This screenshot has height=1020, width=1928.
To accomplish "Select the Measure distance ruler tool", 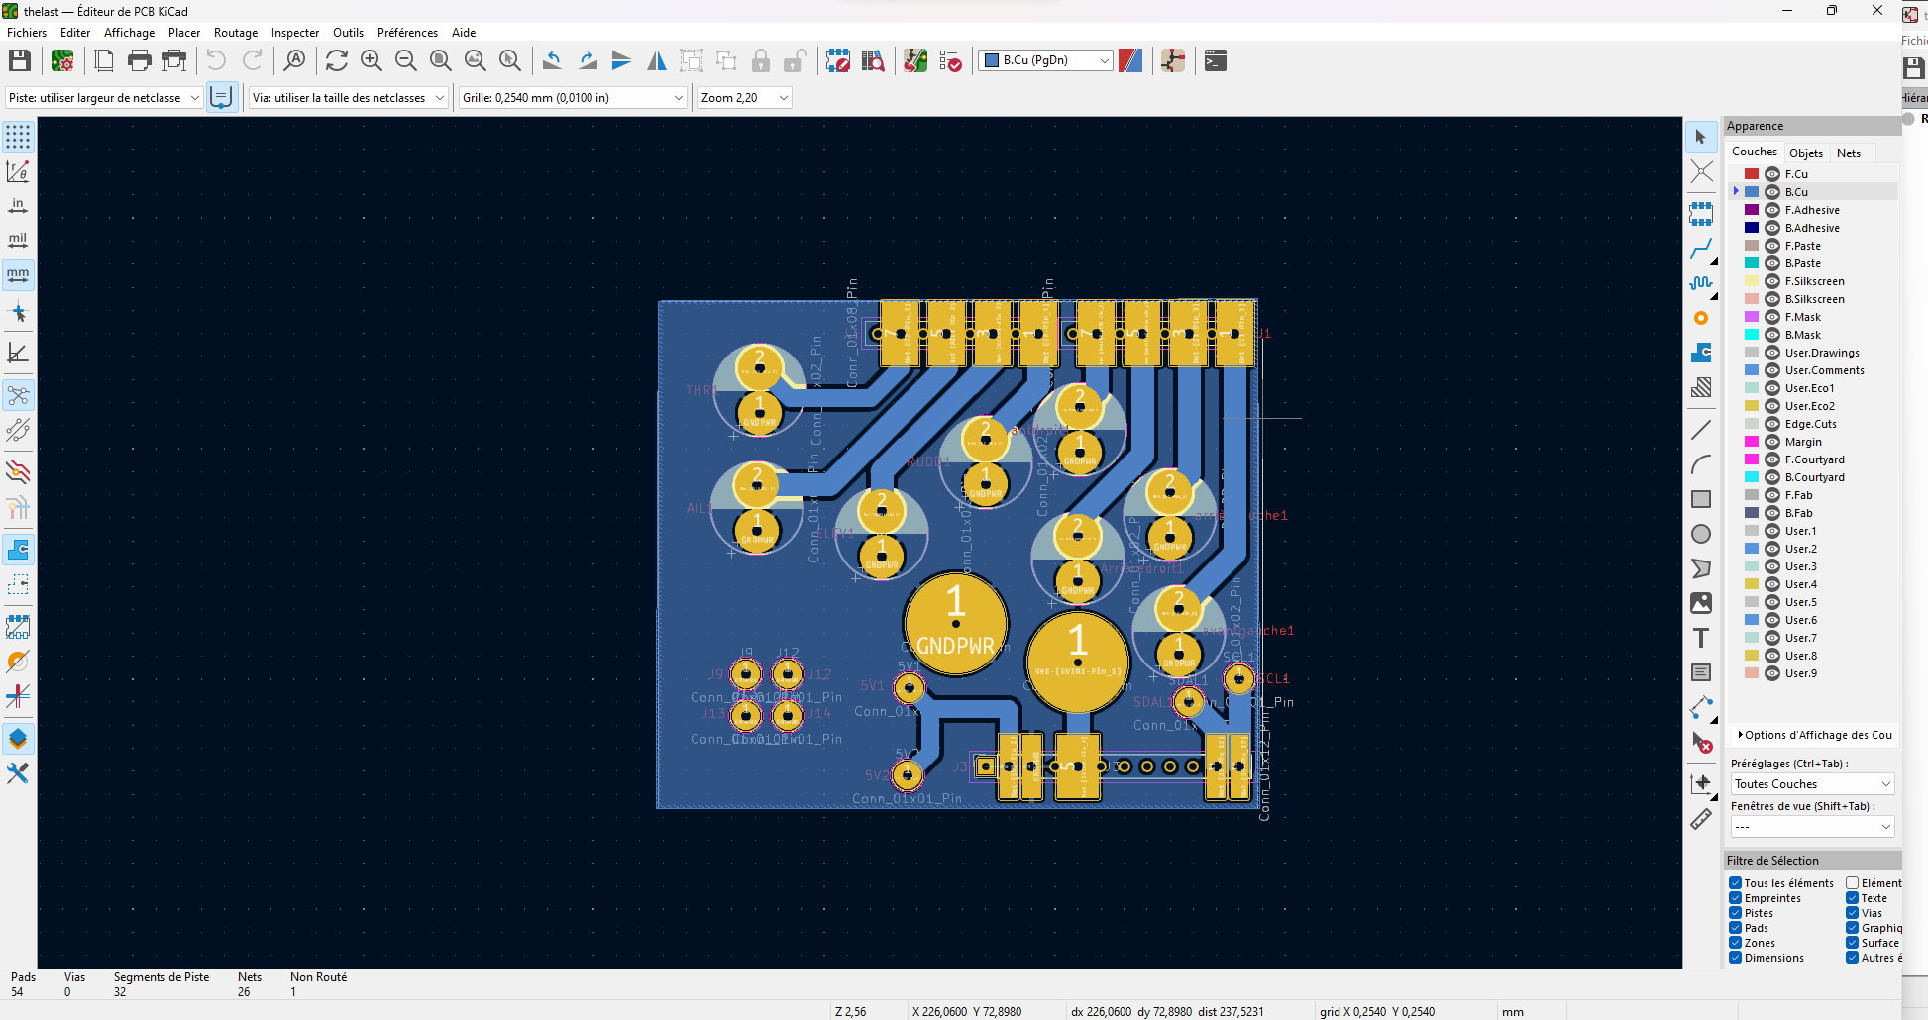I will pyautogui.click(x=1701, y=819).
